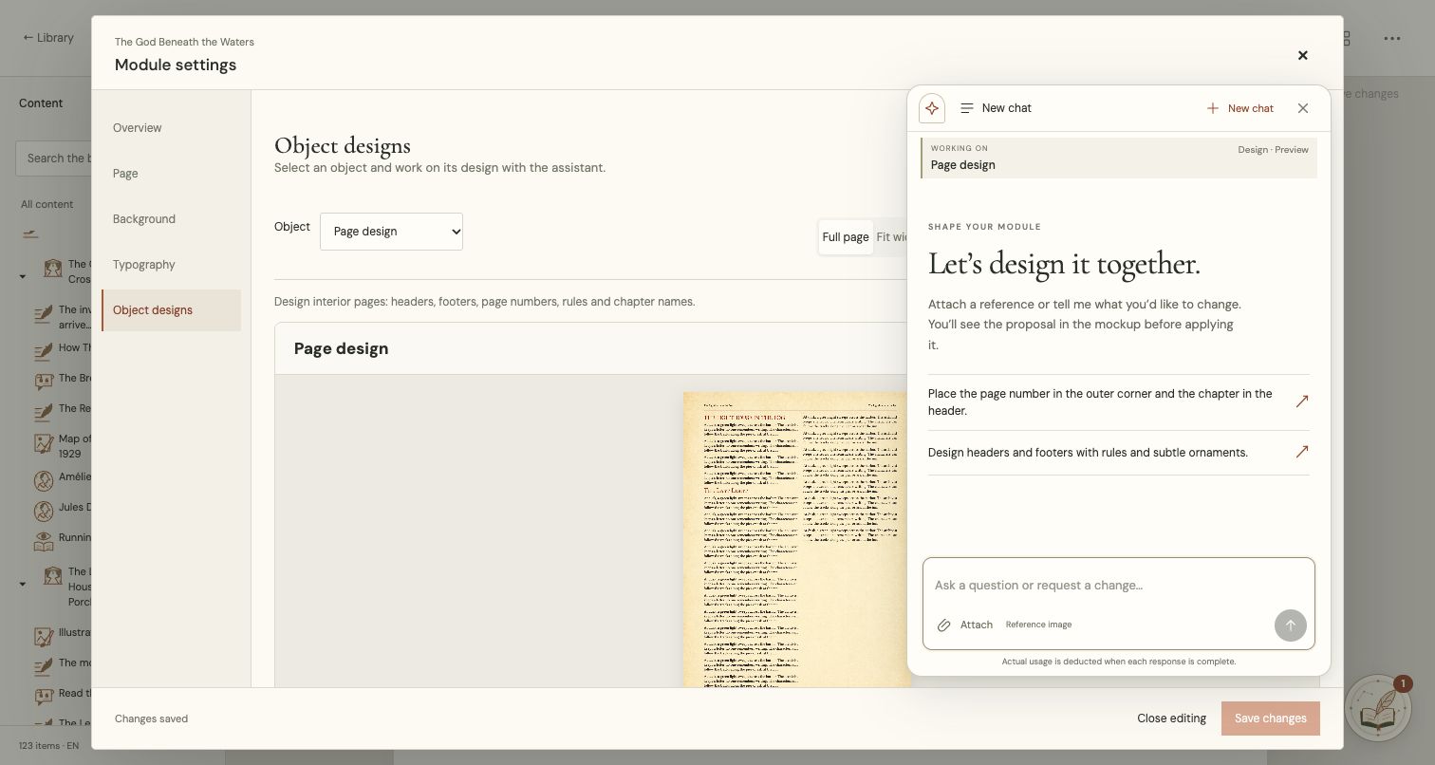Choose the 'Place the page number' suggestion
The width and height of the screenshot is (1435, 765).
click(1119, 402)
